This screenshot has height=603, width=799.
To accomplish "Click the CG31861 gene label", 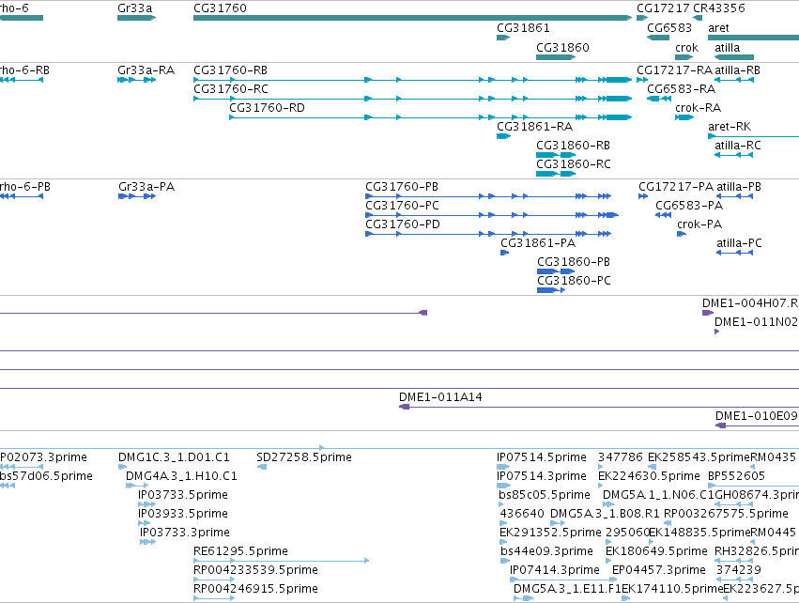I will pyautogui.click(x=523, y=28).
